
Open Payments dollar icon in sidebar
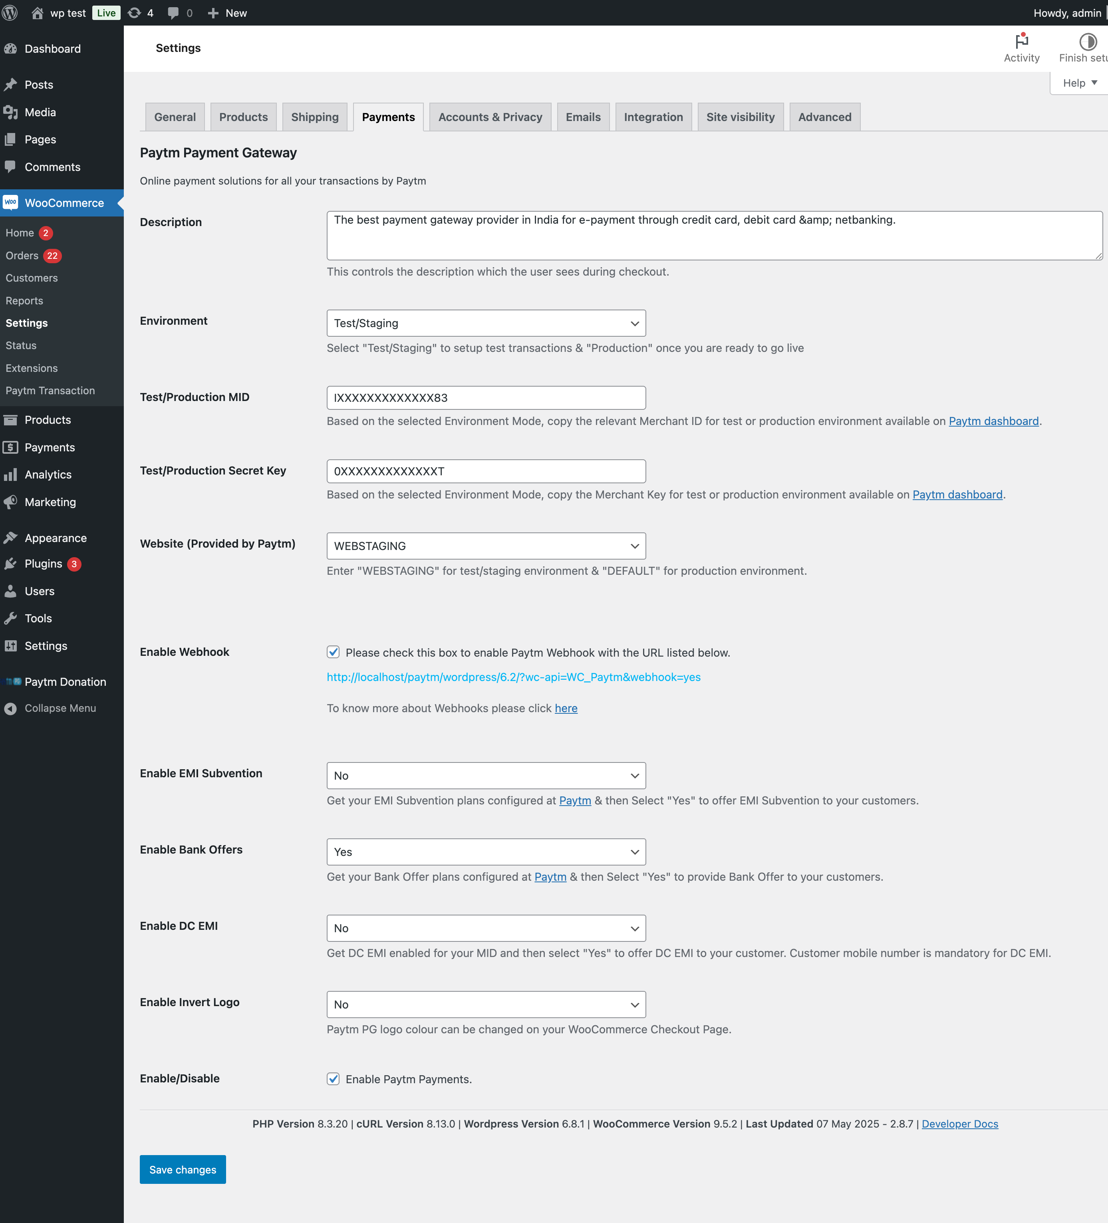point(10,447)
